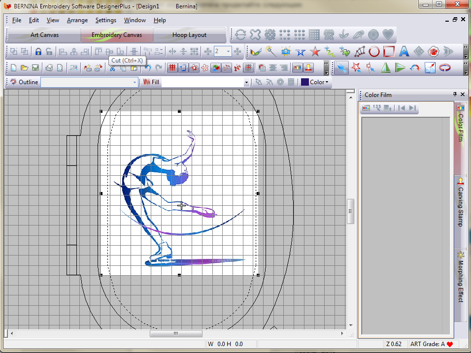Viewport: 471px width, 353px height.
Task: Click the Save floppy disk icon
Action: point(35,68)
